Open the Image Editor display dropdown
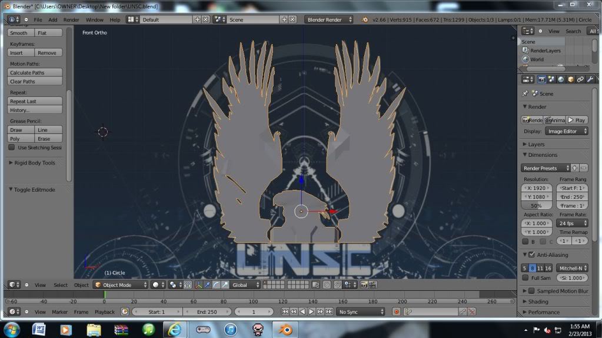Viewport: 602px width, 338px height. (566, 131)
